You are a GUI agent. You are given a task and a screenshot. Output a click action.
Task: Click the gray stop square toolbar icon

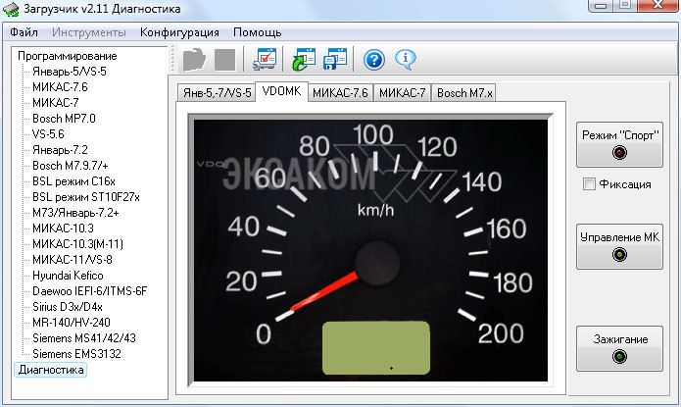(x=224, y=59)
